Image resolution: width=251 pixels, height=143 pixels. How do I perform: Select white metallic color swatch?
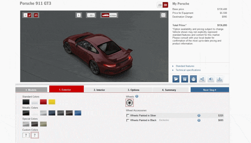click(35, 113)
